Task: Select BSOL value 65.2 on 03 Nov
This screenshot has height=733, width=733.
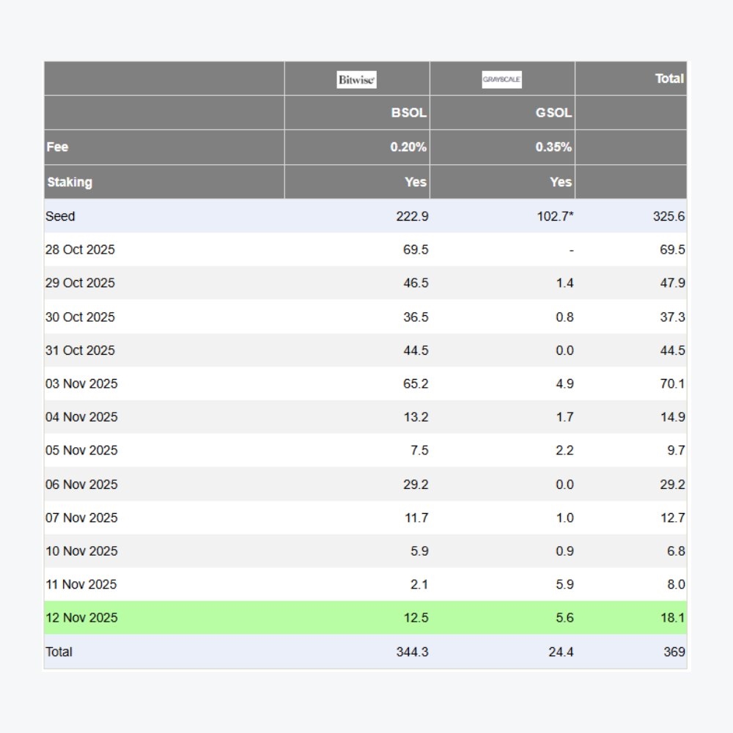Action: pos(416,383)
